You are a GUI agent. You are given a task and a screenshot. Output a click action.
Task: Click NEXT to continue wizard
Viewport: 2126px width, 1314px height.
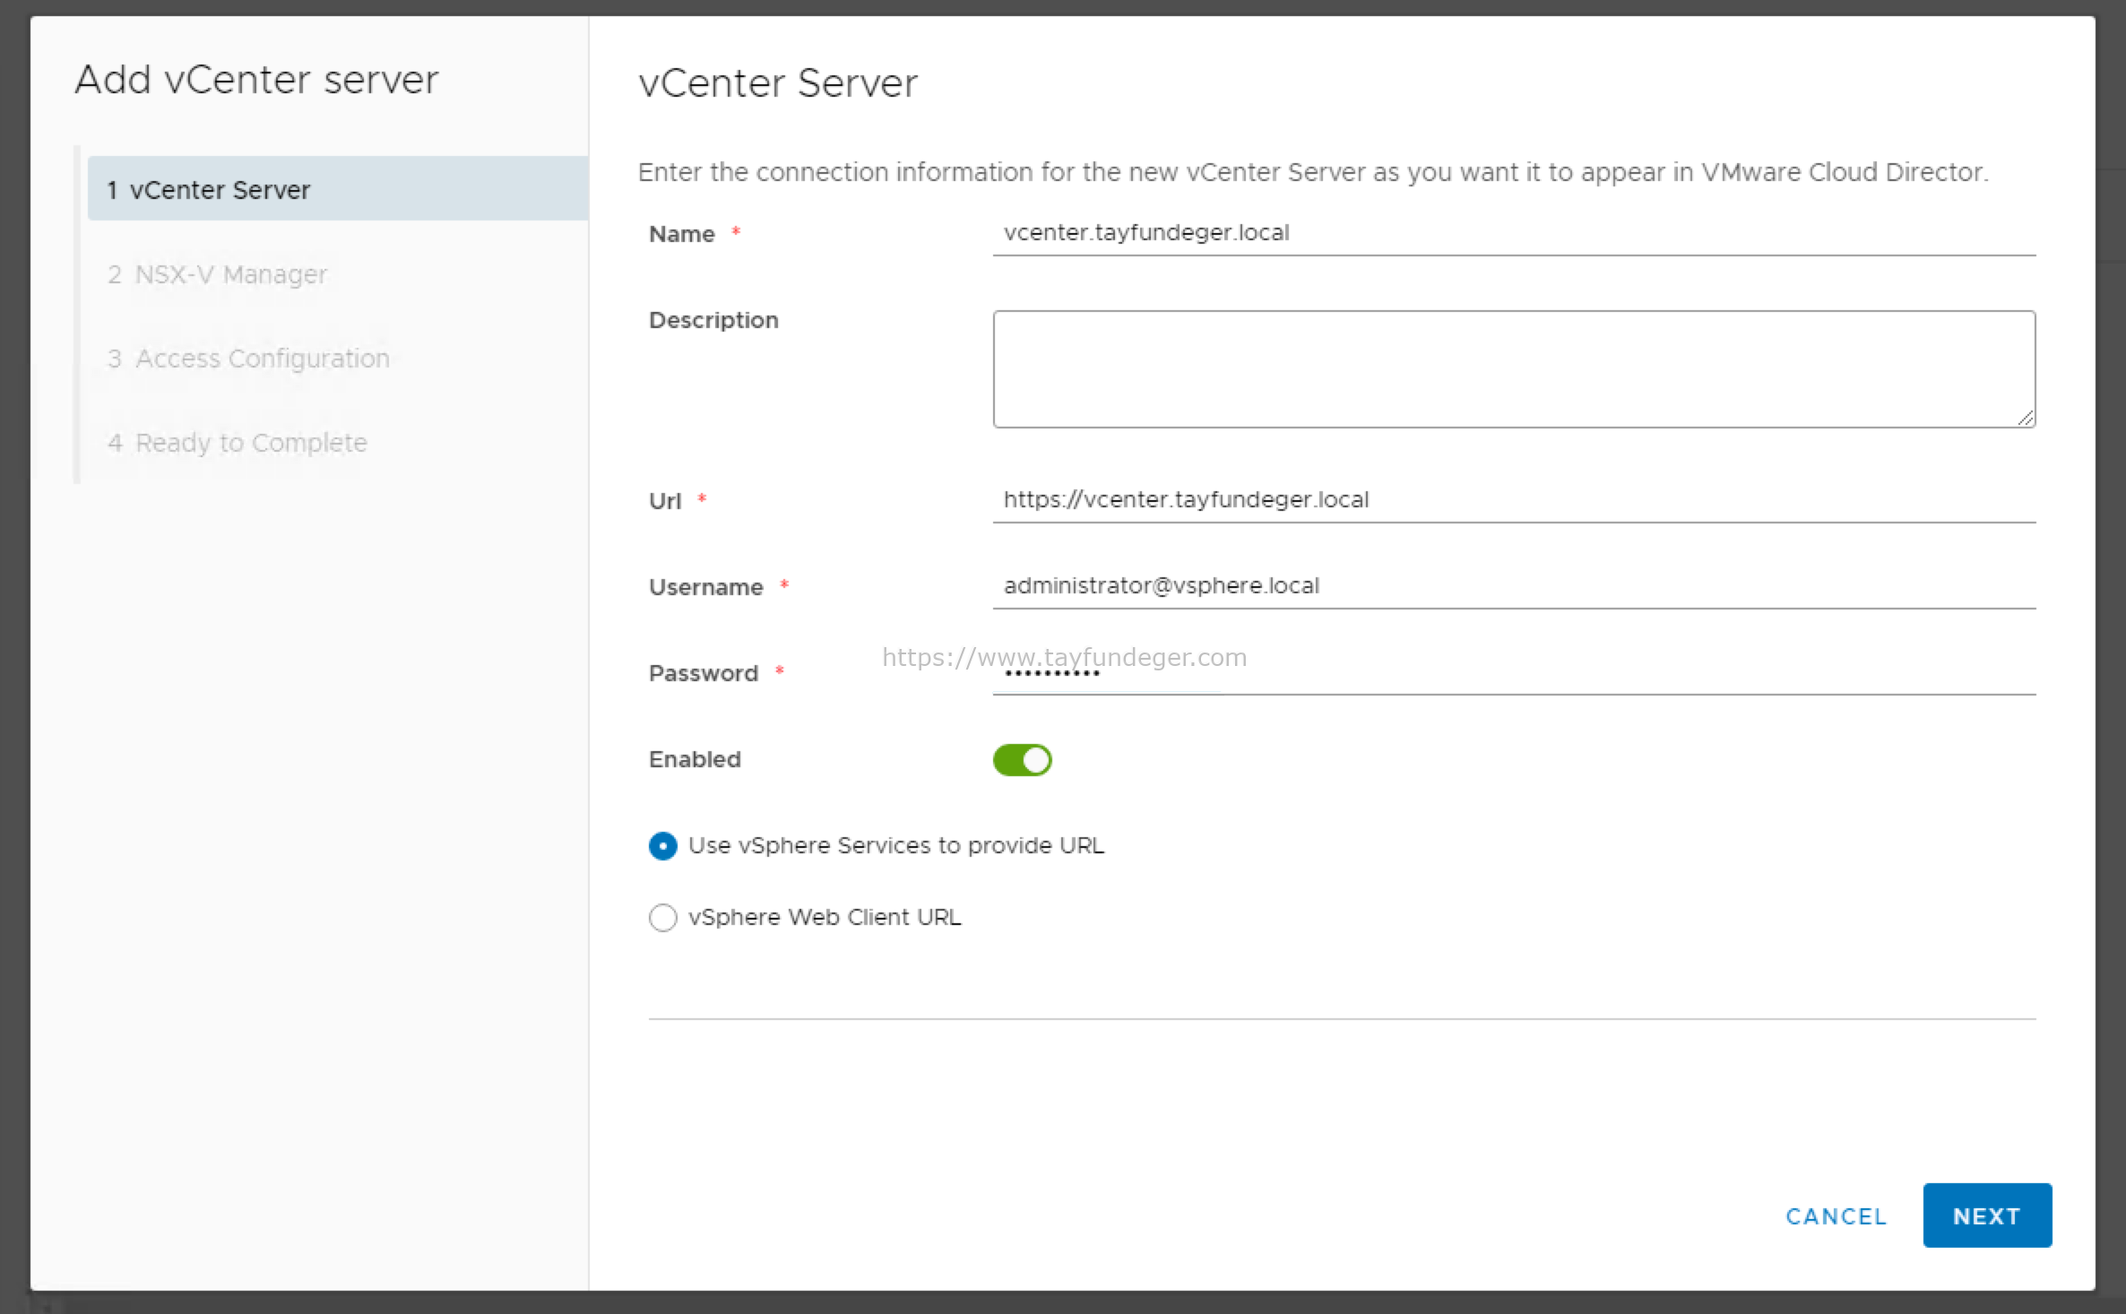pos(1987,1216)
